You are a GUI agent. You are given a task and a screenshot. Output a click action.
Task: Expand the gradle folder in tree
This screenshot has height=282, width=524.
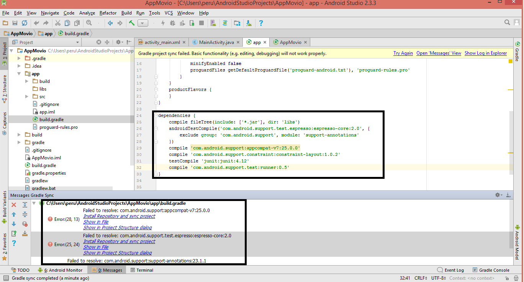pos(19,143)
